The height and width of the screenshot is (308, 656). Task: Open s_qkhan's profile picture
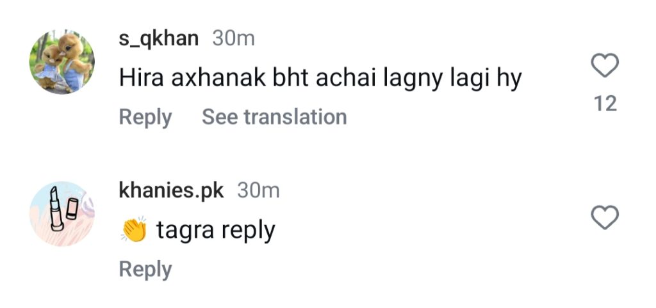[x=62, y=63]
